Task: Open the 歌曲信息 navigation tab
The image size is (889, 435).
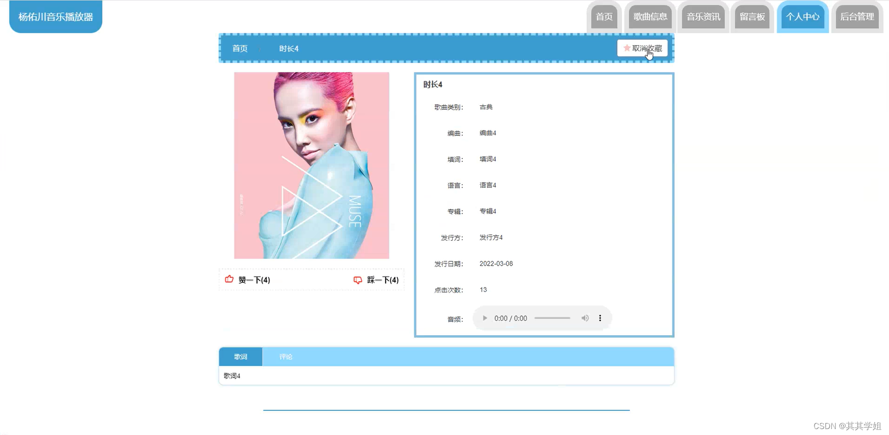Action: tap(650, 17)
